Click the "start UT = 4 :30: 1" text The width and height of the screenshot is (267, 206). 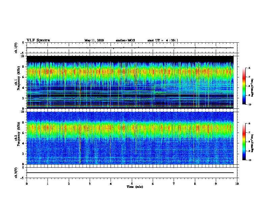click(163, 40)
